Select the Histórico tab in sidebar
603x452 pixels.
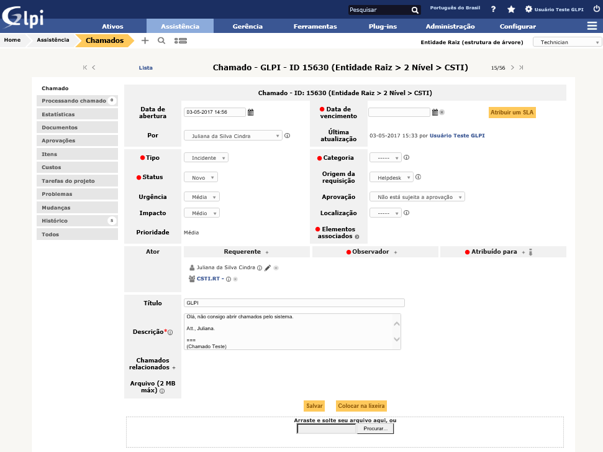pyautogui.click(x=77, y=221)
